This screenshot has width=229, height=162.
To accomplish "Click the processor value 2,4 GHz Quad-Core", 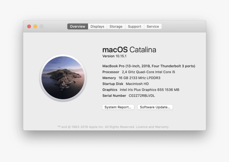I will point(148,72).
